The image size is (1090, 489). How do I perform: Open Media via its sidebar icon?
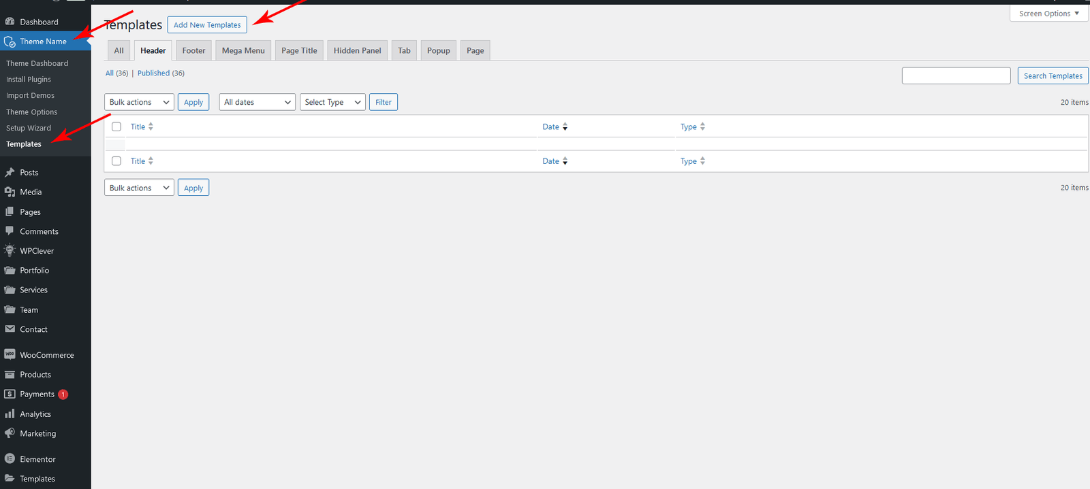pyautogui.click(x=10, y=192)
